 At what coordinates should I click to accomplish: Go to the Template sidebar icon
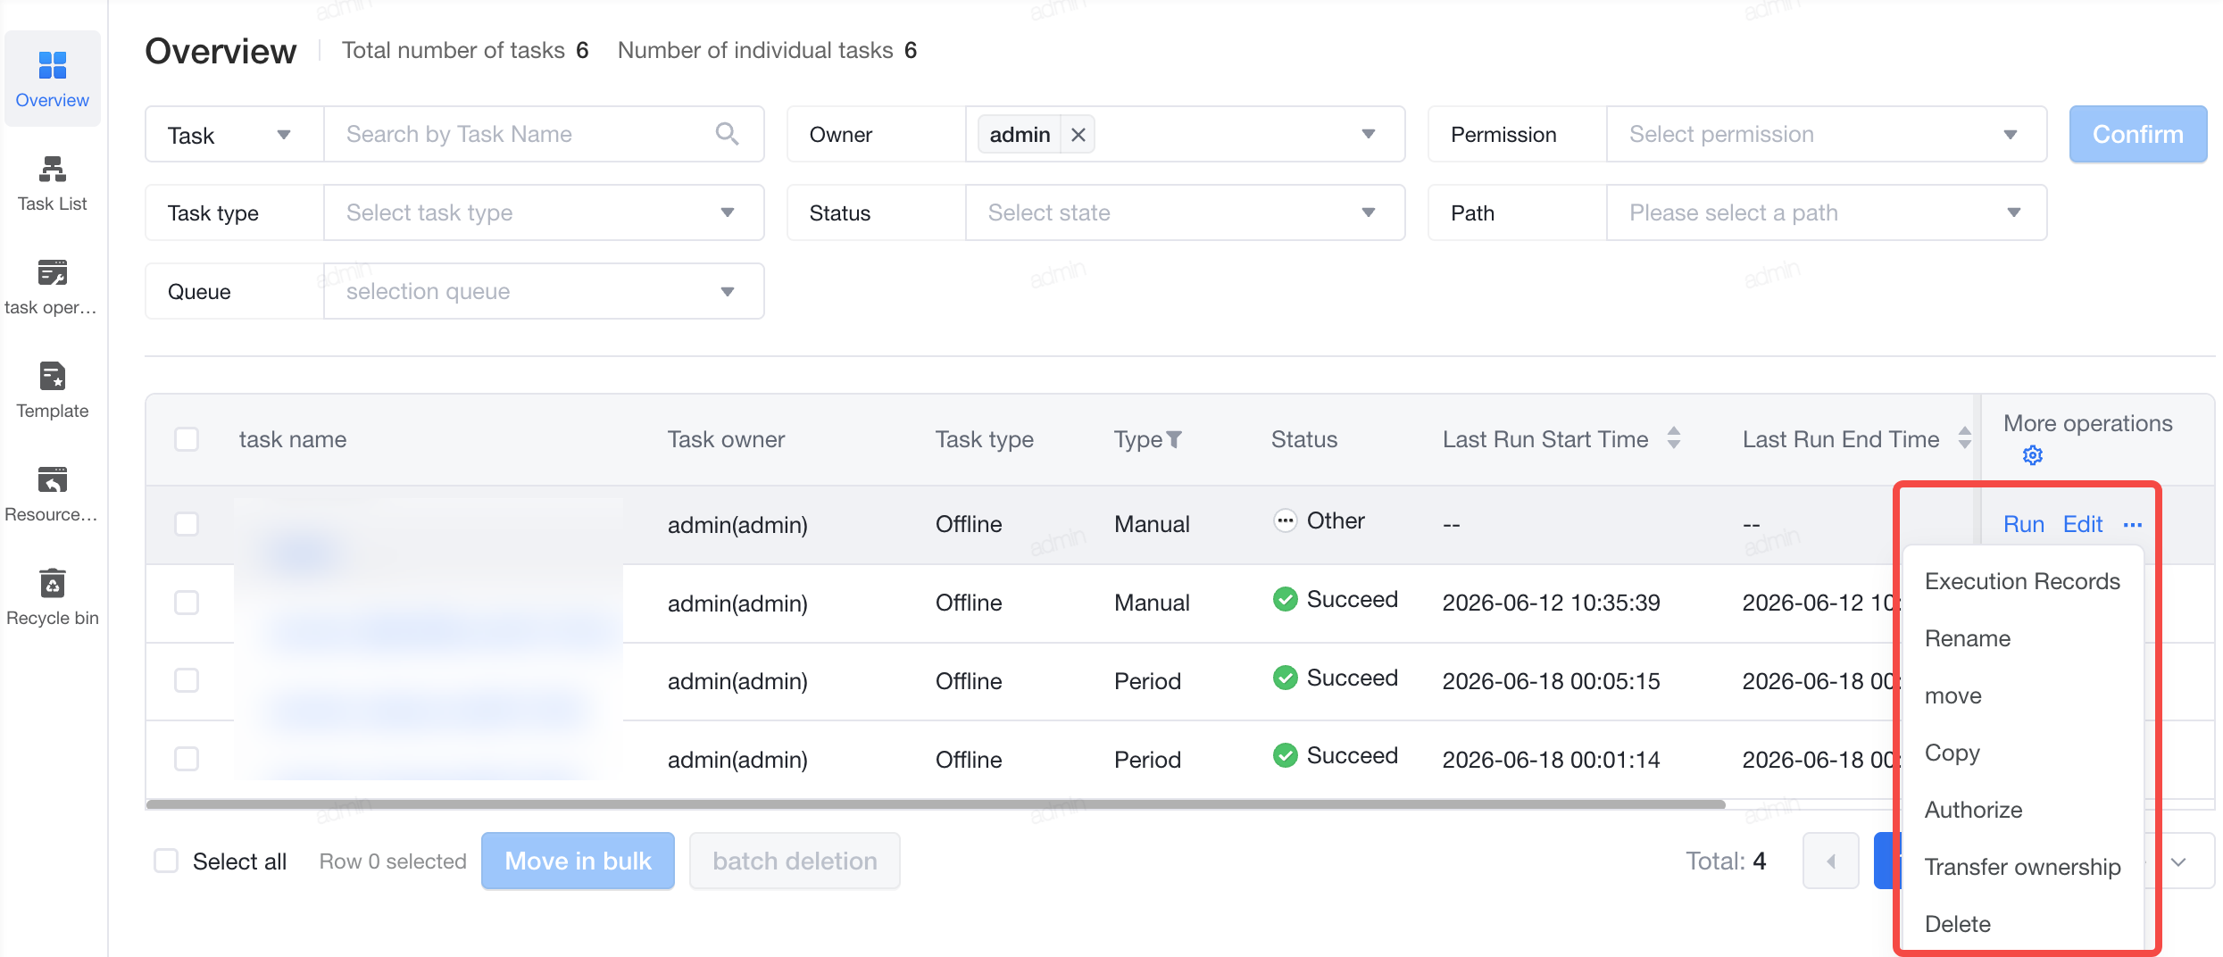click(53, 376)
